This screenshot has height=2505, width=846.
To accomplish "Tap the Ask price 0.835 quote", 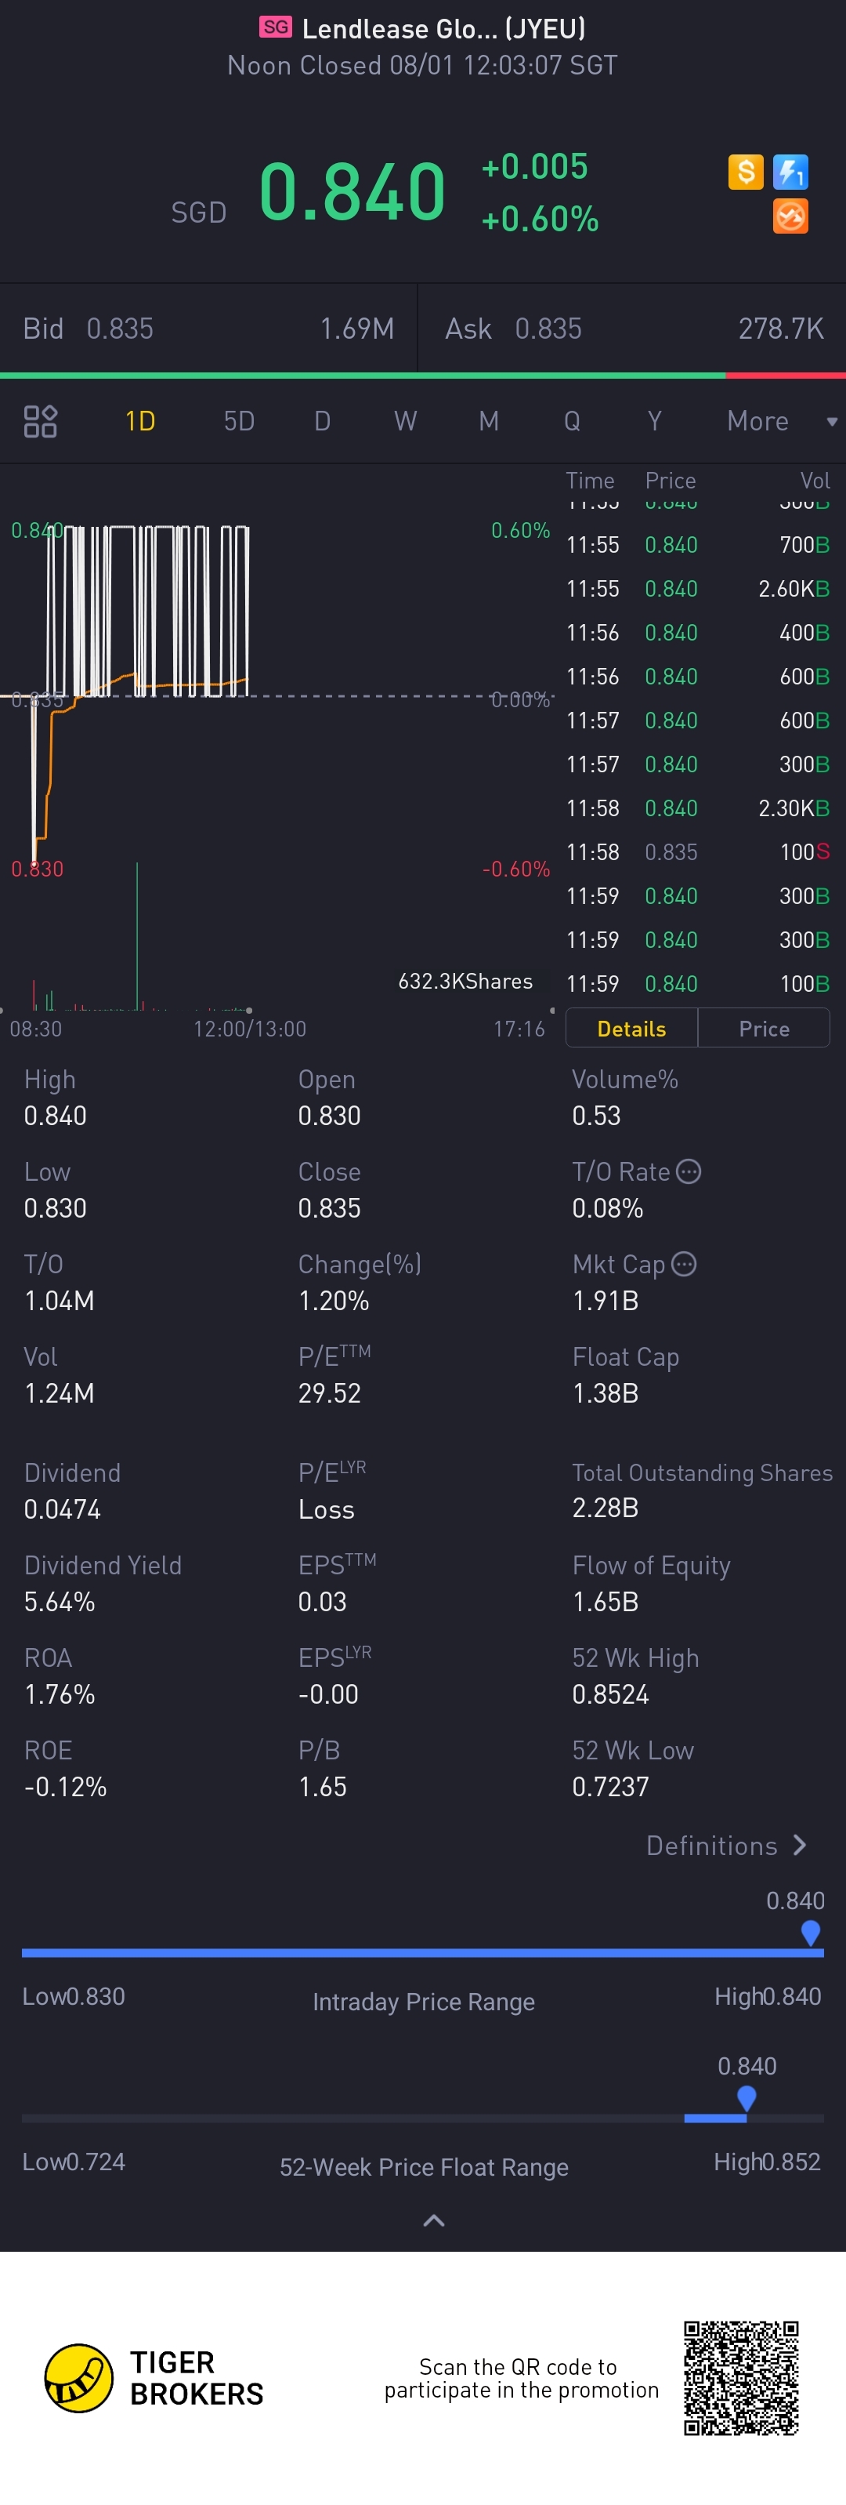I will point(548,329).
